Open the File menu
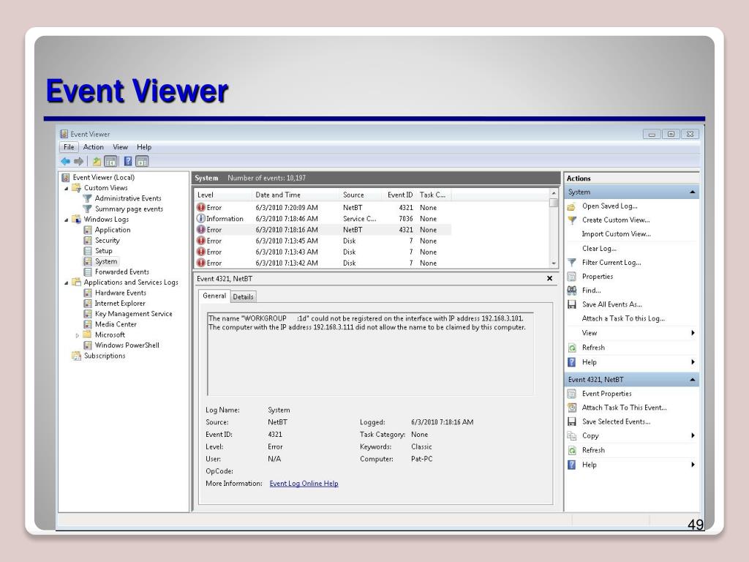The image size is (749, 562). (x=69, y=147)
